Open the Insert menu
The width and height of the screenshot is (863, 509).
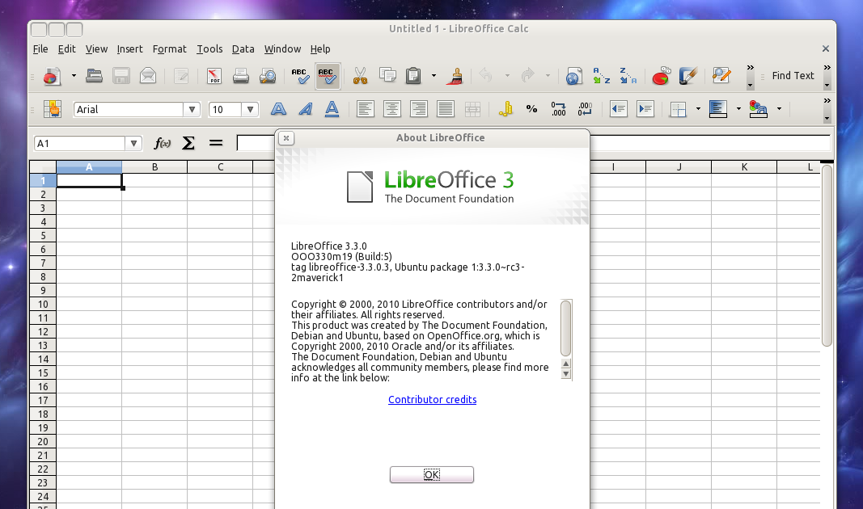pos(129,49)
